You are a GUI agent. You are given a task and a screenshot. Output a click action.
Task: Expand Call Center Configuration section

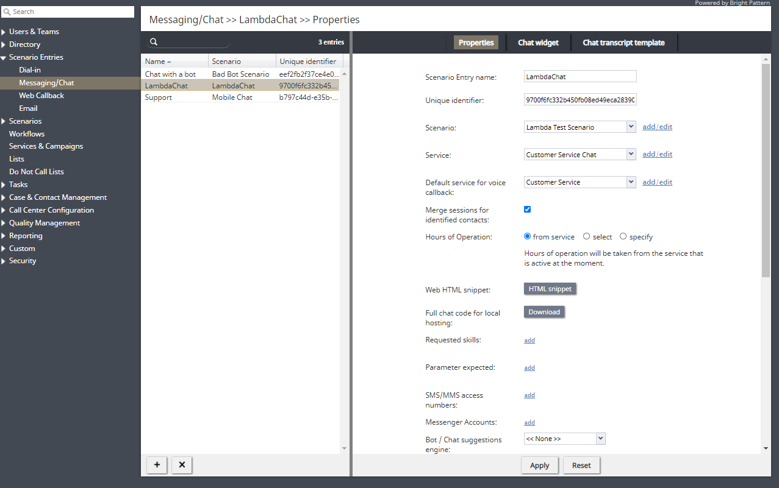[4, 210]
